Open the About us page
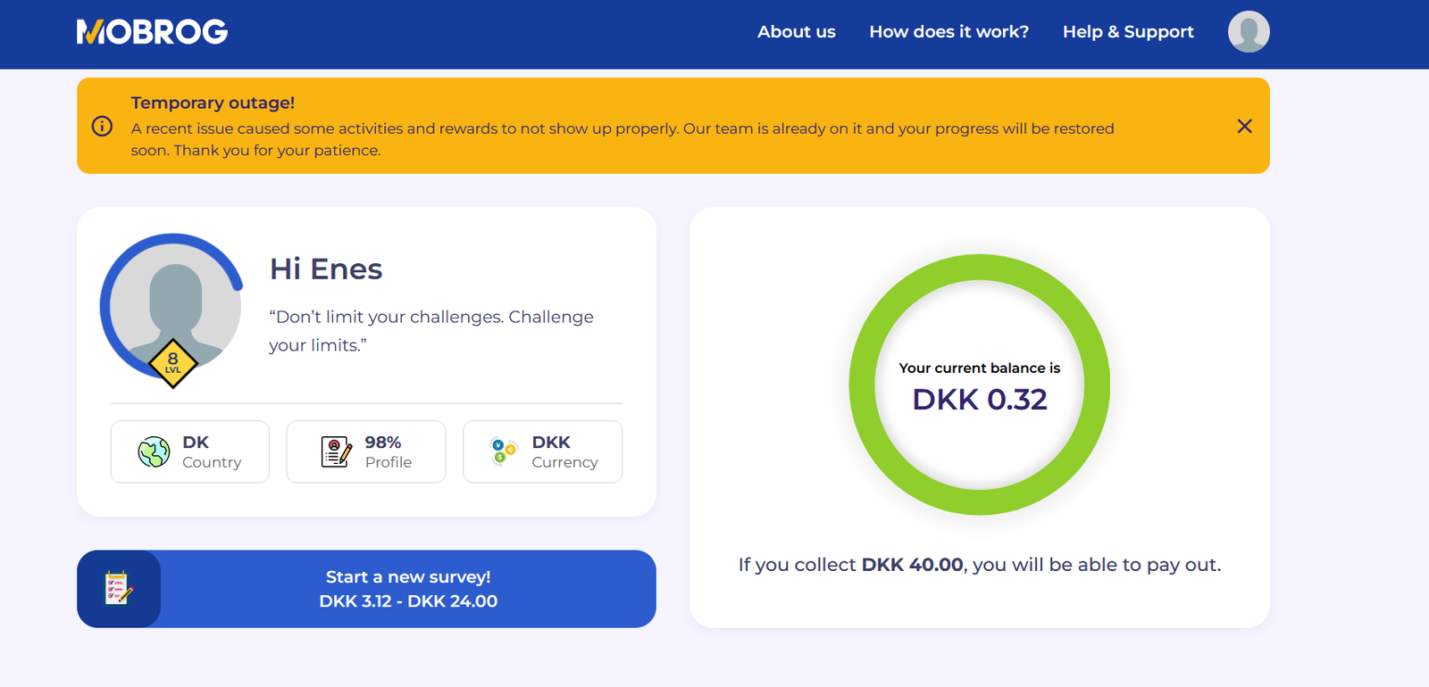1429x687 pixels. click(796, 32)
